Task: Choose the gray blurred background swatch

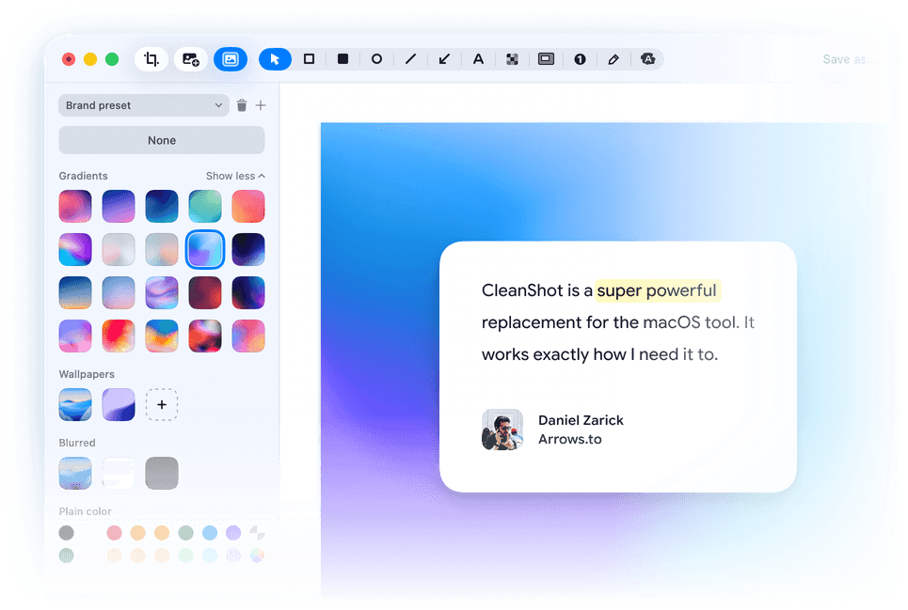Action: click(162, 473)
